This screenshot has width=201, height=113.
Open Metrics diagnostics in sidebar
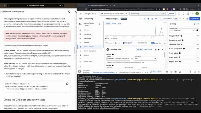90,51
